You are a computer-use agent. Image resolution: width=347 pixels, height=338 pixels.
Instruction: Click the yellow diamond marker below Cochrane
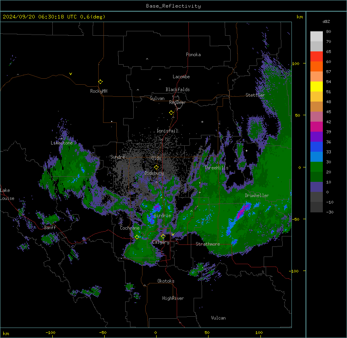tap(137, 237)
